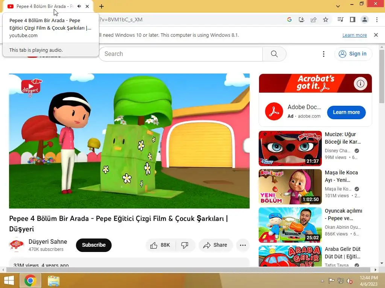The width and height of the screenshot is (385, 288).
Task: Open the Adobe Acrobat ad logo
Action: [274, 111]
